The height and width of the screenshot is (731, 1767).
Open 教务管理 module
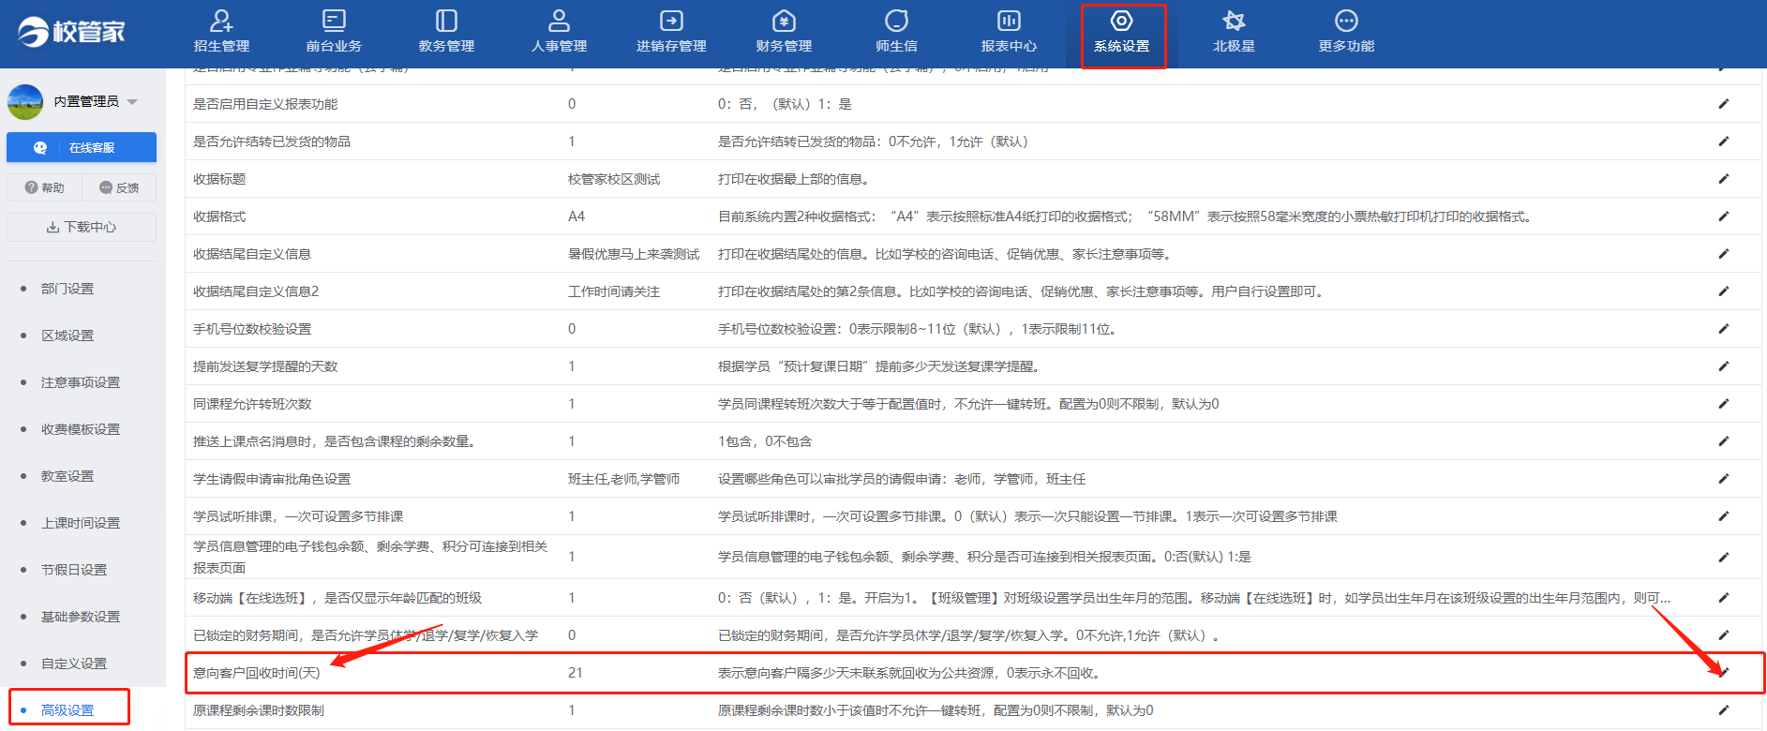click(446, 33)
